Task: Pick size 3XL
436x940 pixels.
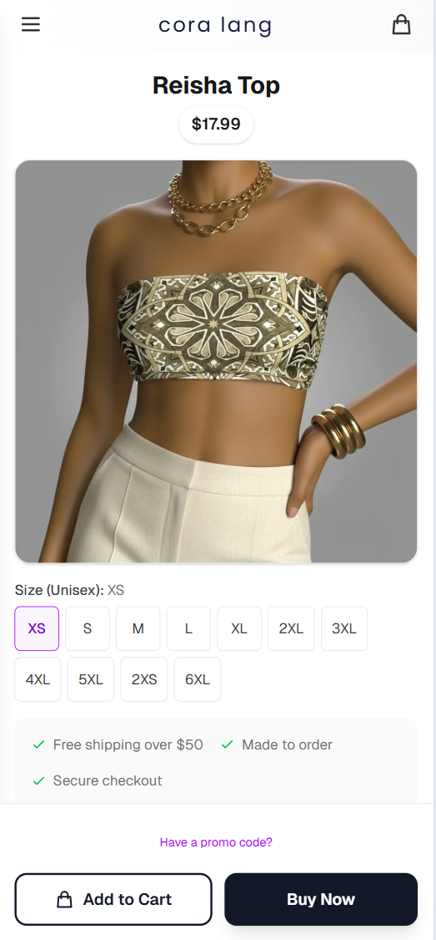Action: [x=344, y=628]
